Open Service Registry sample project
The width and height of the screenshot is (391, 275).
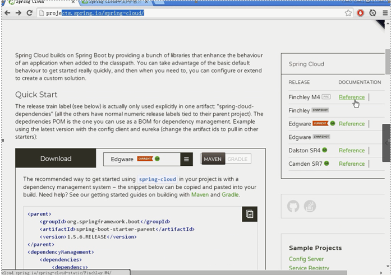tap(309, 268)
